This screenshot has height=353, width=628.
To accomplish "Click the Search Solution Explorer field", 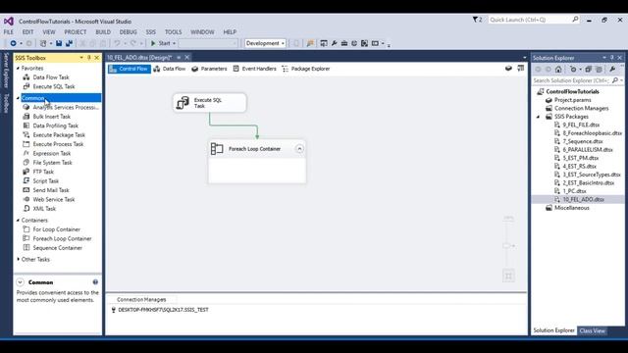I will (578, 80).
